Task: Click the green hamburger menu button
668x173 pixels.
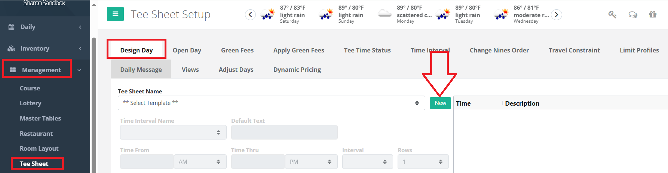Action: click(x=115, y=14)
